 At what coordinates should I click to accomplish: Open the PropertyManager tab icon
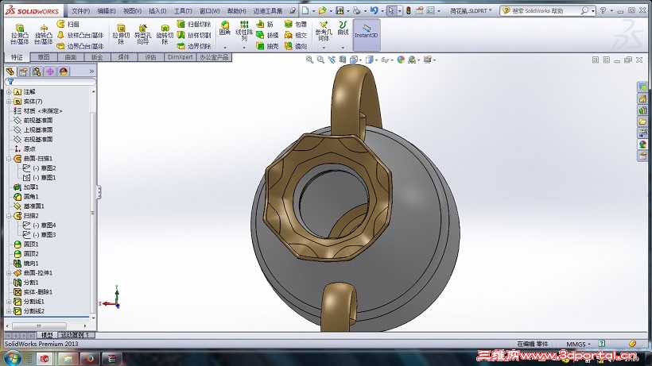[23, 71]
